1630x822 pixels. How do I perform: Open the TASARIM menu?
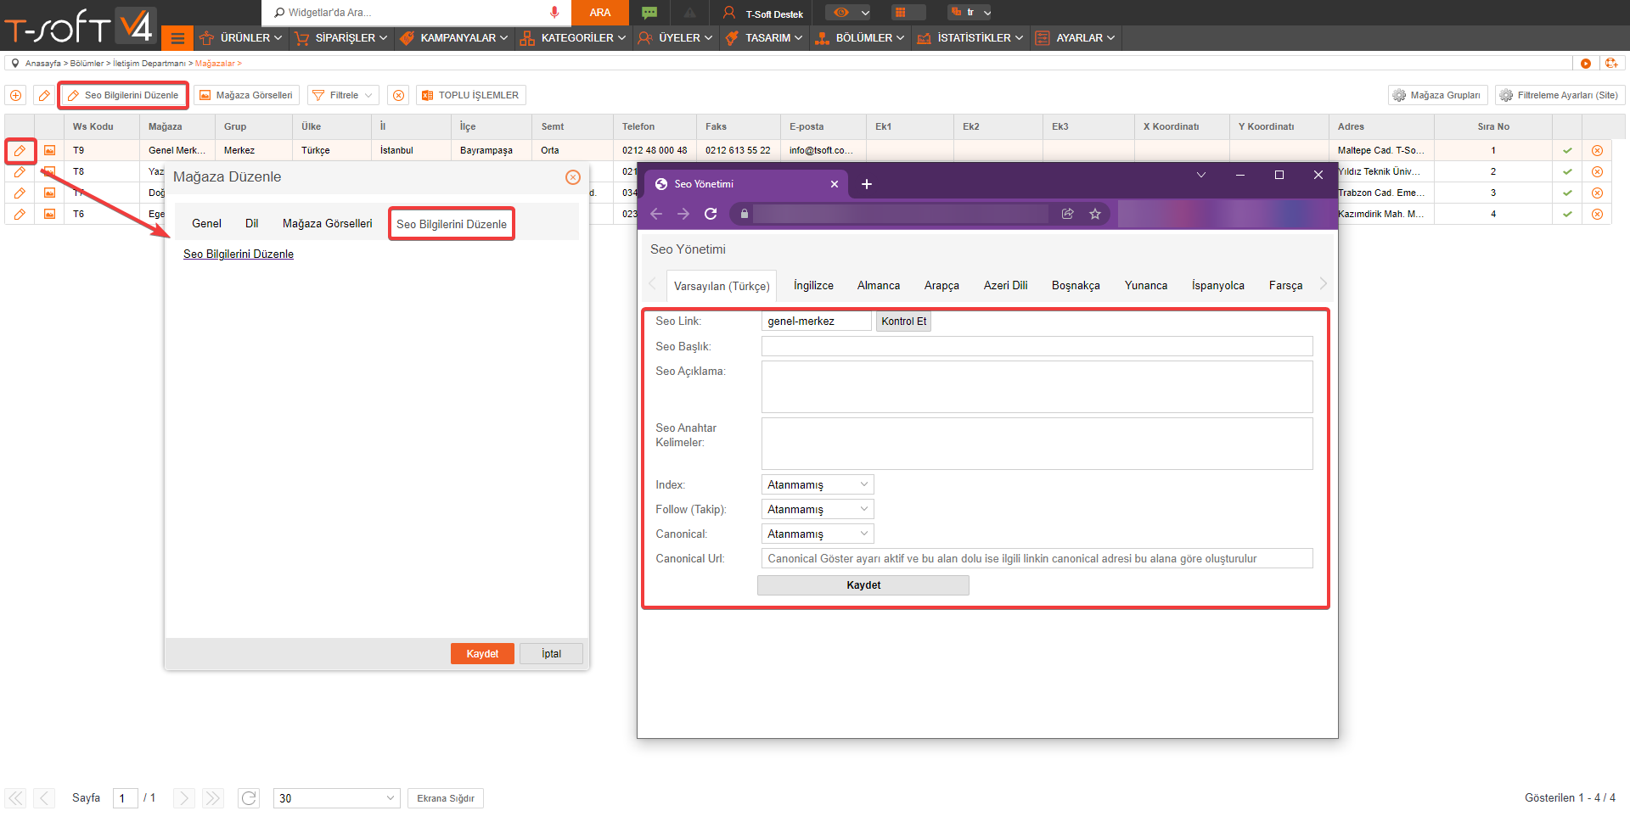[764, 38]
